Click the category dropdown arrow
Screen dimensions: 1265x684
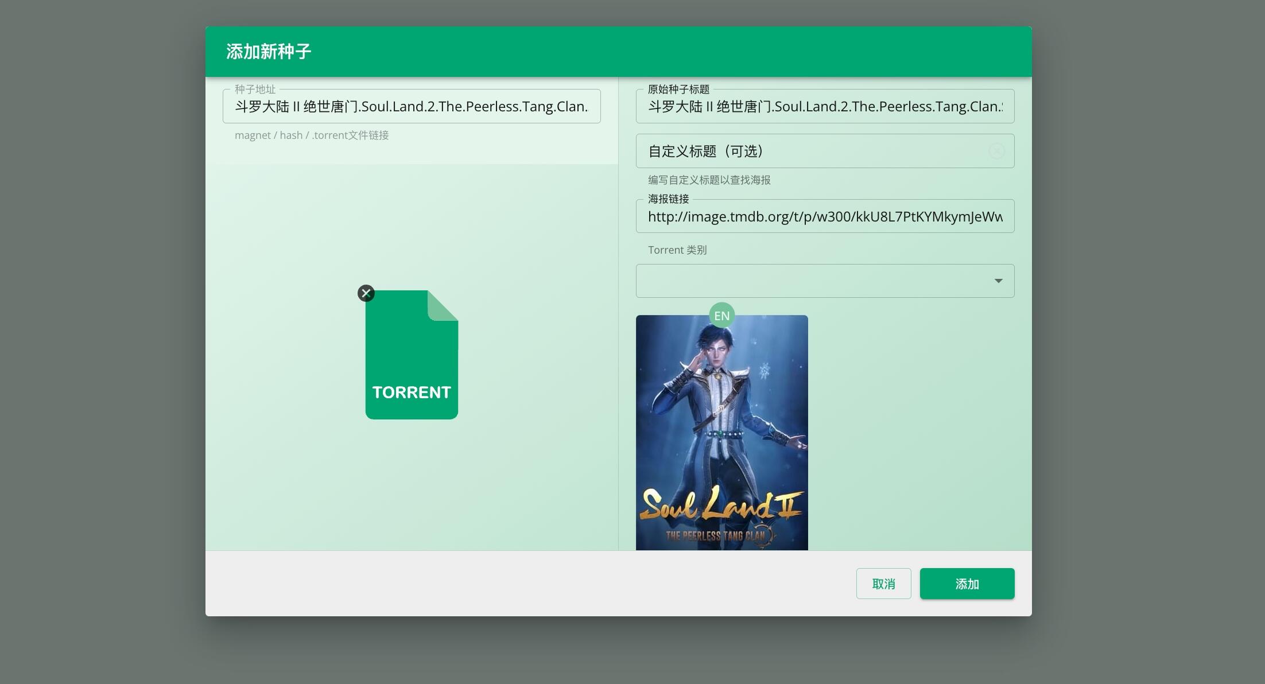click(998, 281)
